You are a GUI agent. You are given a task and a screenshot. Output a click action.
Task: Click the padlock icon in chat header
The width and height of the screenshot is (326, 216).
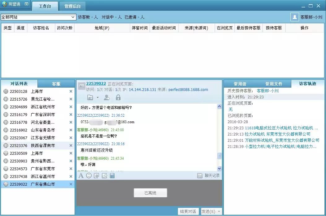click(118, 98)
